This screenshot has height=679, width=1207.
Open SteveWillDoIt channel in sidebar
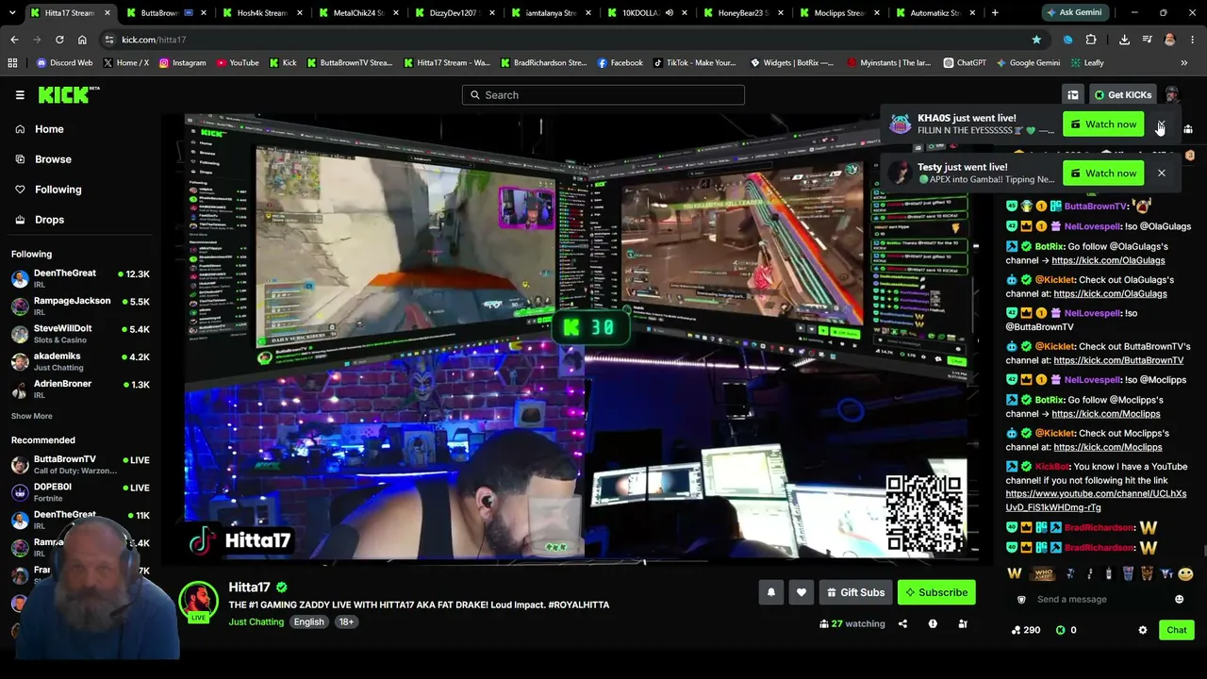pyautogui.click(x=80, y=333)
